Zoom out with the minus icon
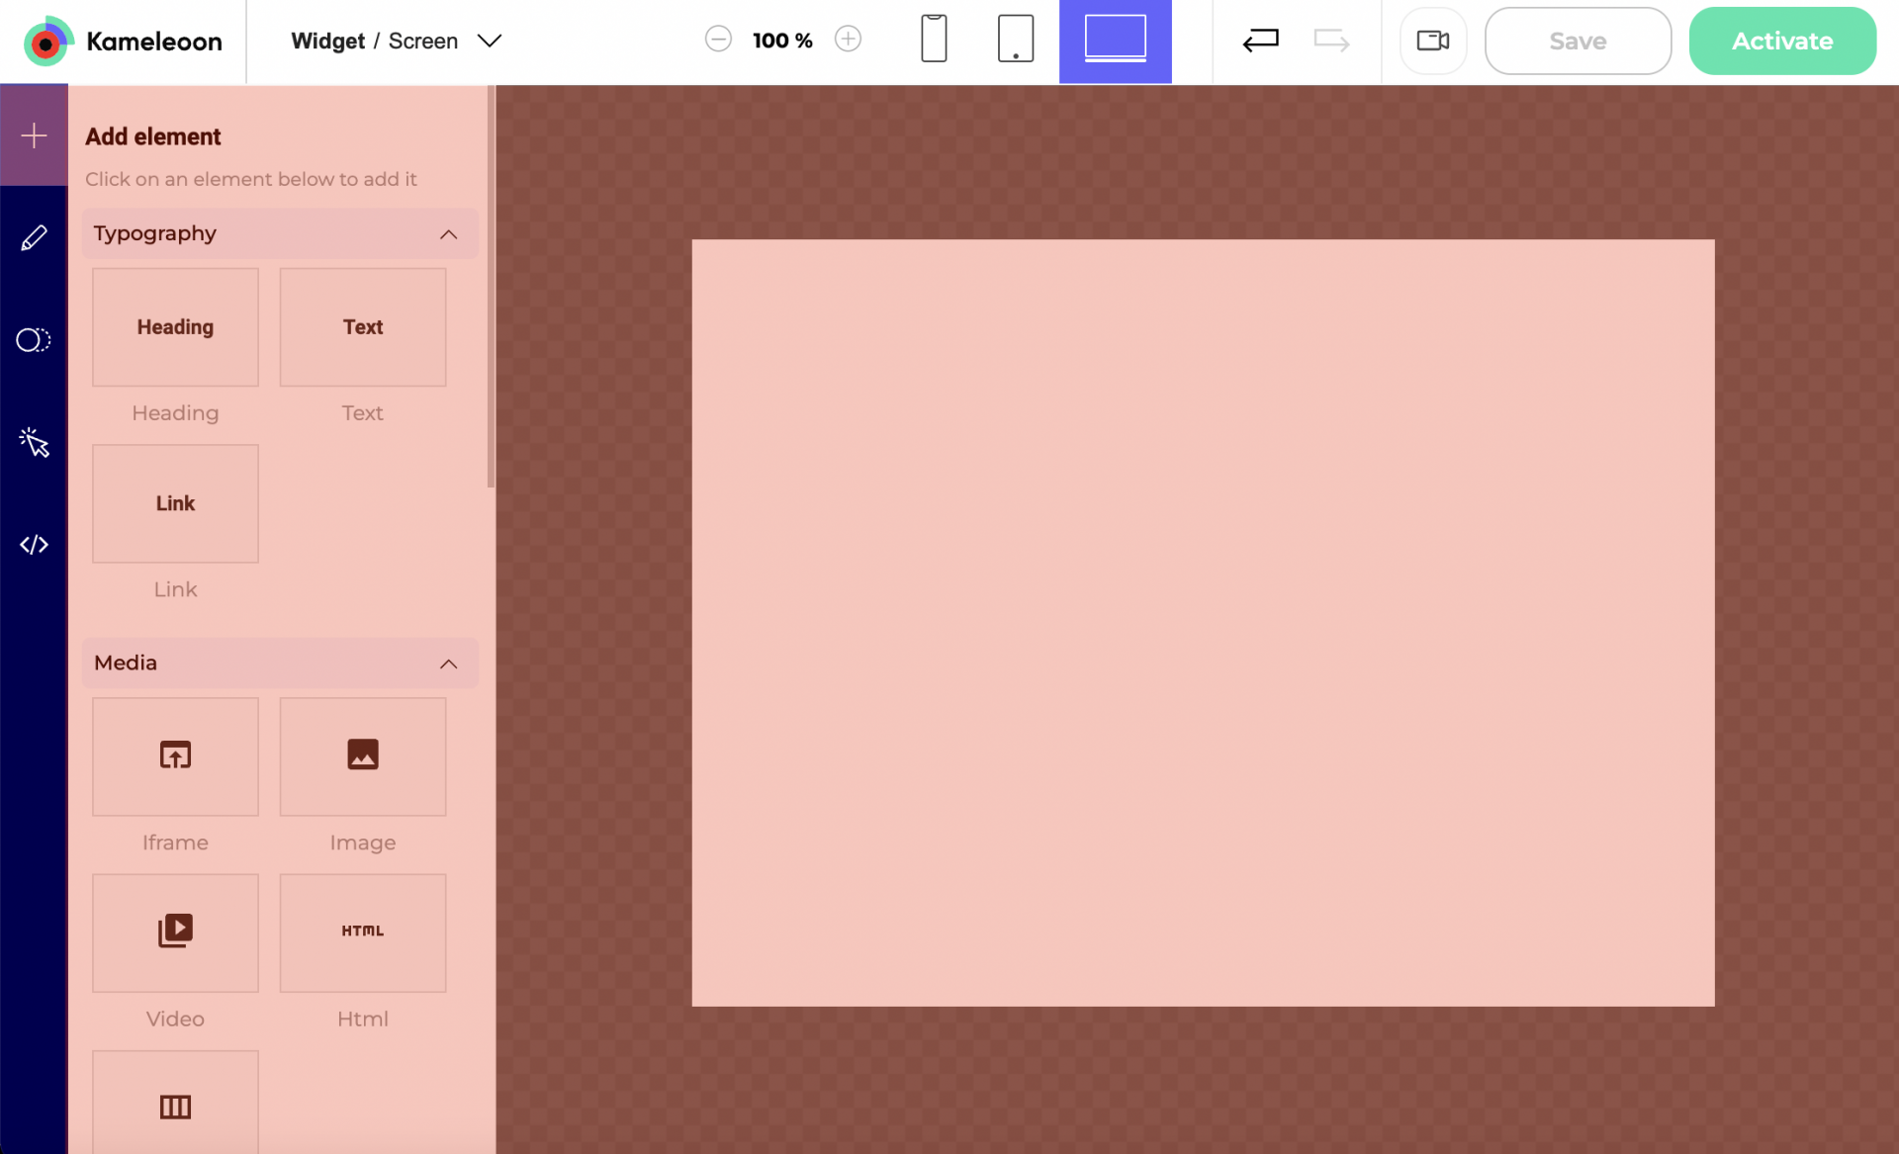The height and width of the screenshot is (1154, 1899). coord(718,40)
